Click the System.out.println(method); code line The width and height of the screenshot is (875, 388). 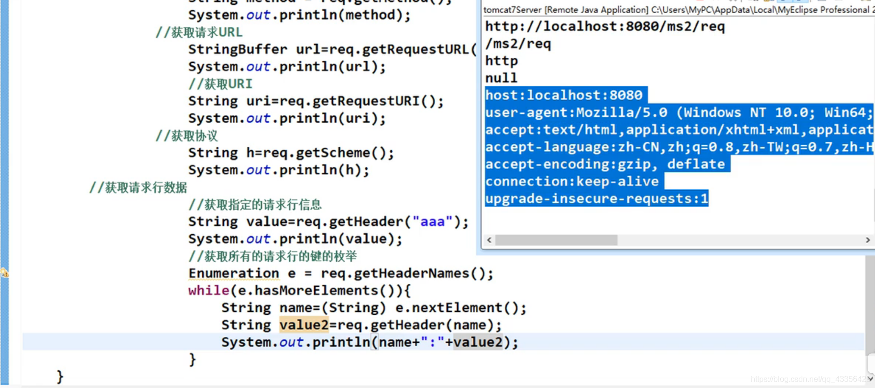[300, 15]
